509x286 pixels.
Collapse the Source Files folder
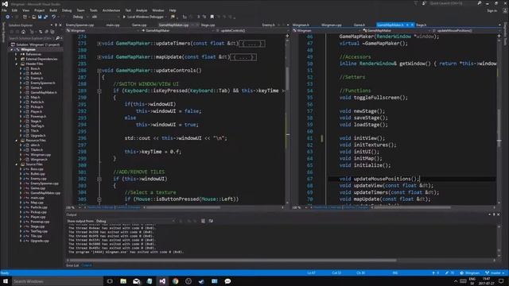(x=16, y=164)
